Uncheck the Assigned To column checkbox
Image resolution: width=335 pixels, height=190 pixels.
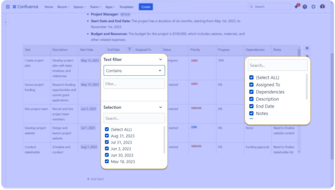coord(251,85)
